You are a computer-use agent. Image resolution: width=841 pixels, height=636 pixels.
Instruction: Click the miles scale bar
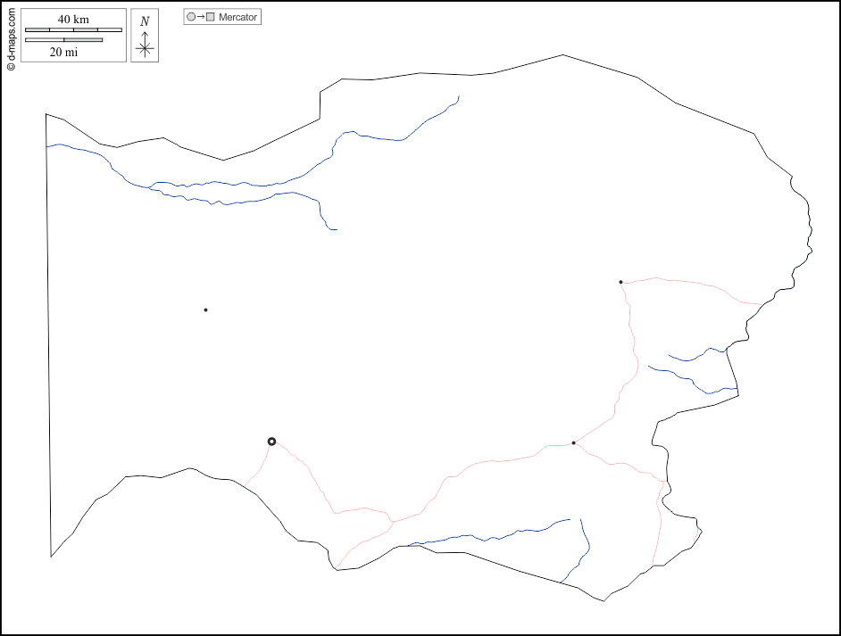[63, 40]
